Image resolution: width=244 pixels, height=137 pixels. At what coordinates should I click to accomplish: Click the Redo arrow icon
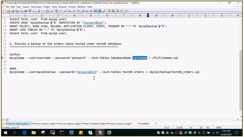click(x=61, y=11)
